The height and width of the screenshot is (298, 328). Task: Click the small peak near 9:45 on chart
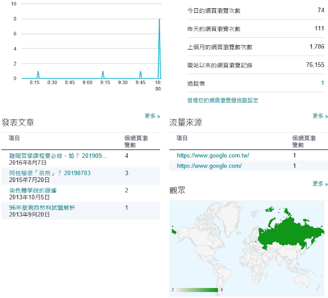[x=140, y=75]
